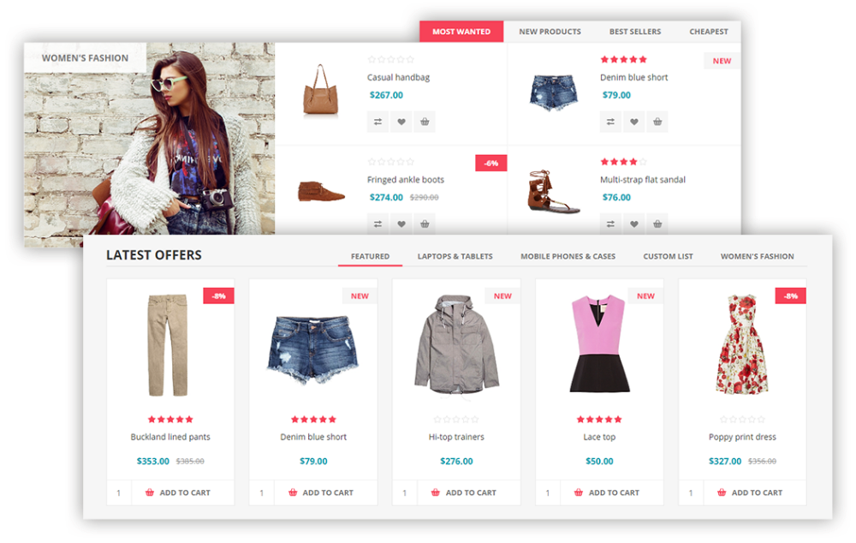This screenshot has height=543, width=856.
Task: Click the Poppy print dress product name
Action: click(x=742, y=437)
